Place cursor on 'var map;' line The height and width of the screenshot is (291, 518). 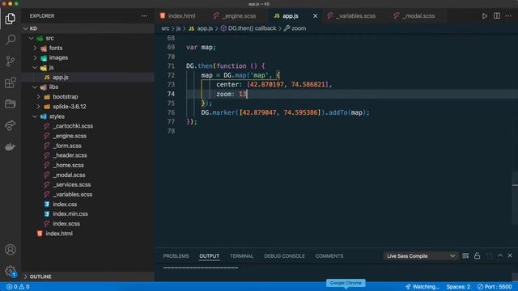[201, 47]
